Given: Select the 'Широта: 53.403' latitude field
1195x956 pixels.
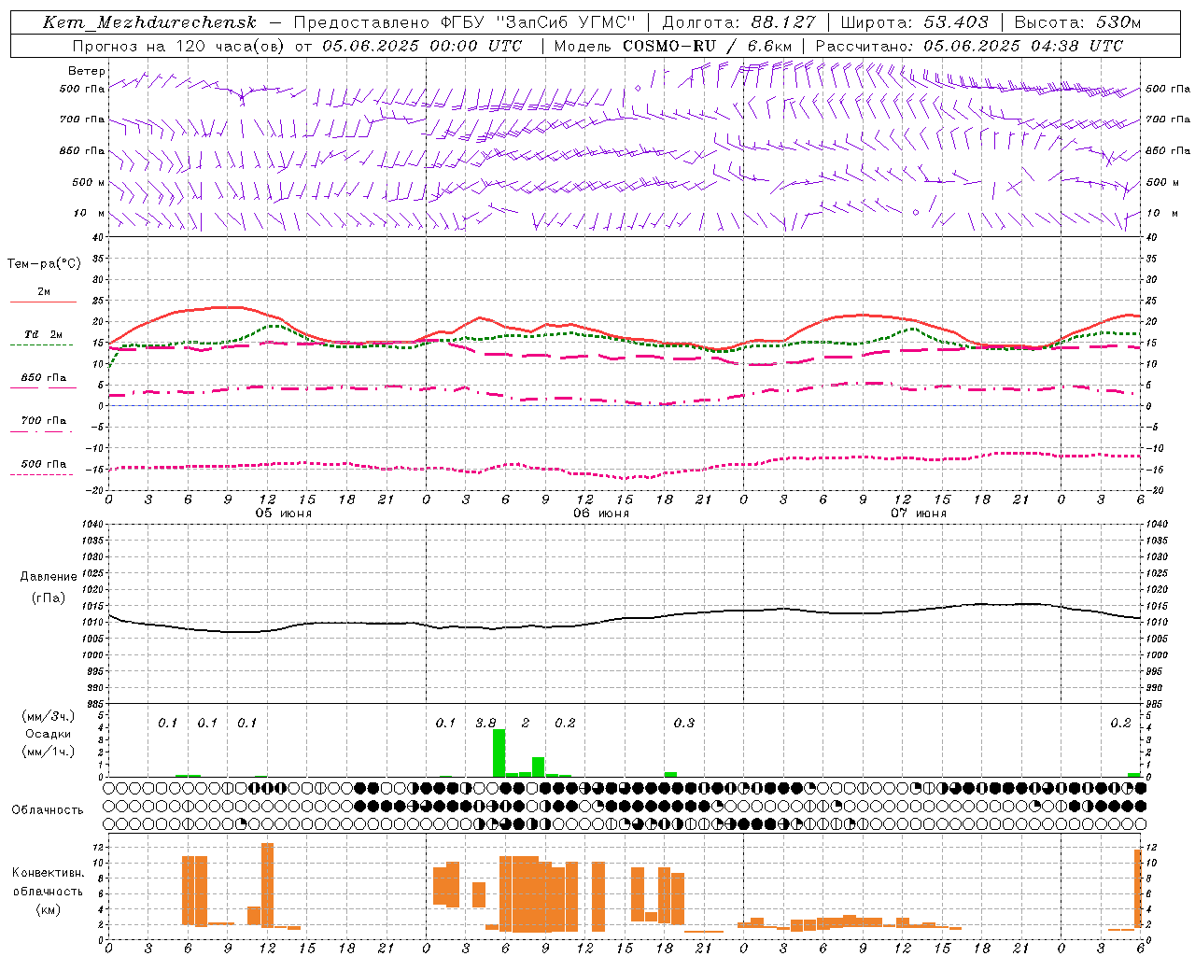Looking at the screenshot, I should pyautogui.click(x=914, y=22).
